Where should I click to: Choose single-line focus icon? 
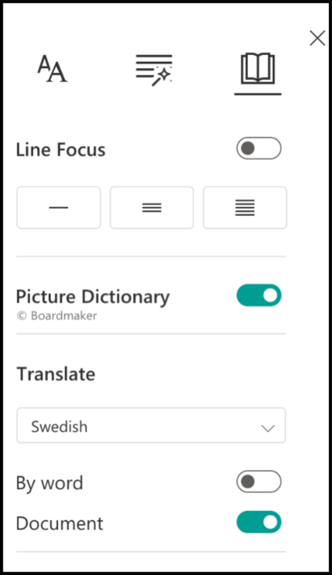point(58,207)
